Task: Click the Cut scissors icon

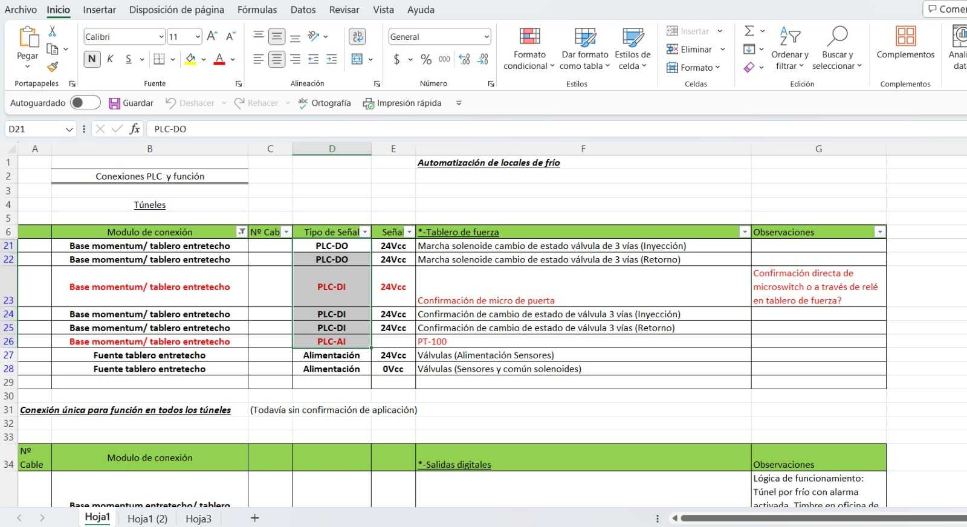Action: tap(53, 31)
